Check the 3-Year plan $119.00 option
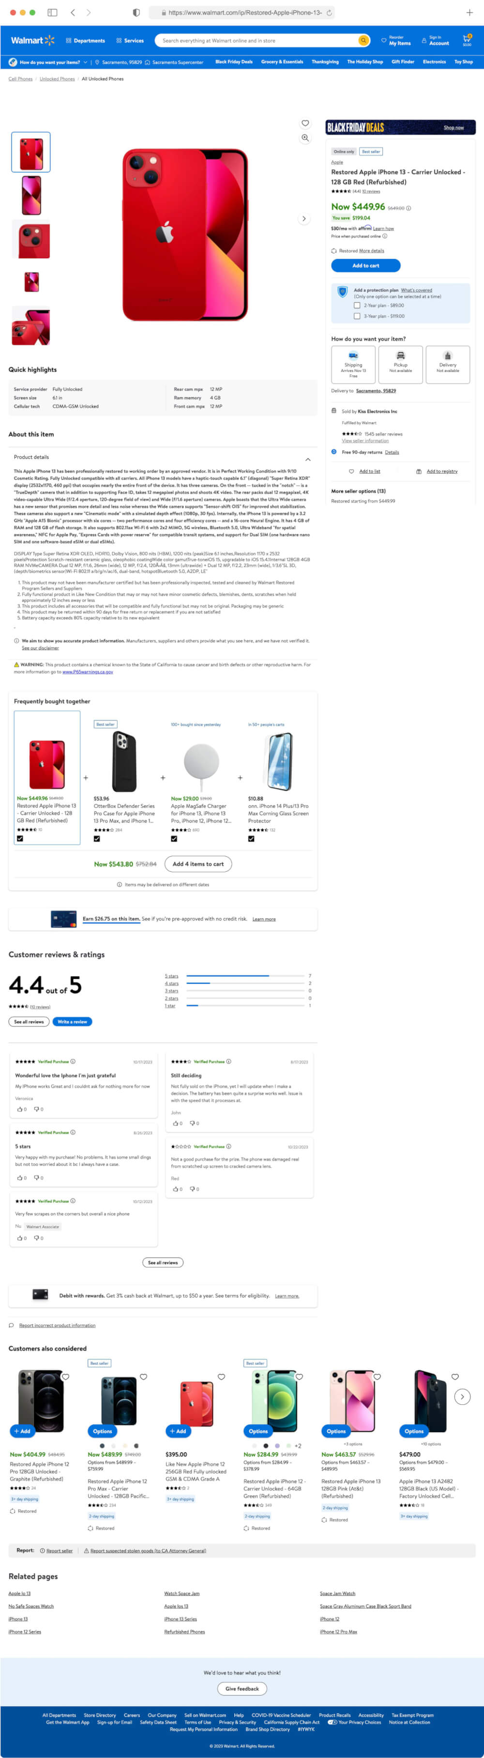This screenshot has width=484, height=1758. coord(357,316)
